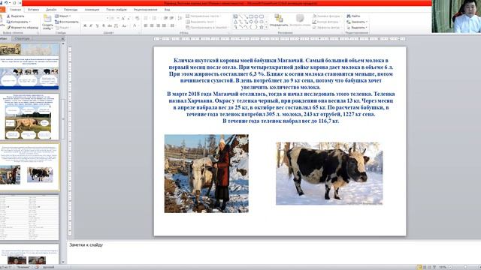
Task: Click Replace (Заменить) in editing group
Action: [357, 22]
